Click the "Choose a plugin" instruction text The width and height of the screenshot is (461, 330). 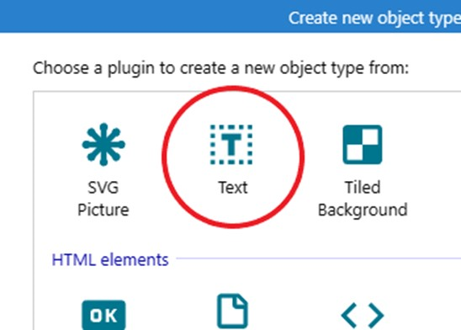220,68
